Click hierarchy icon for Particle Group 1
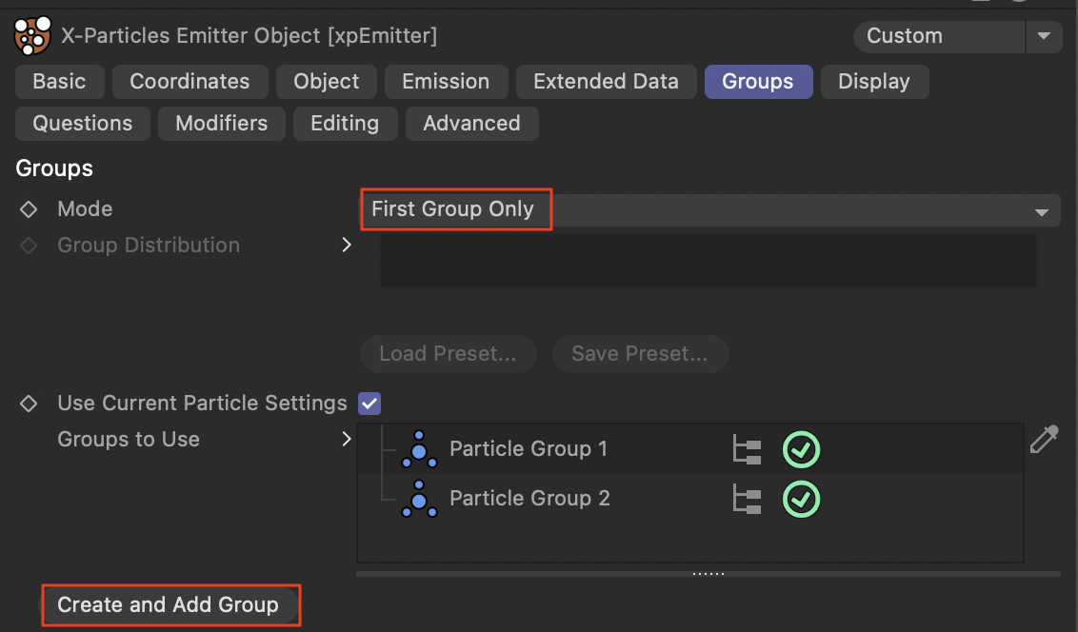The width and height of the screenshot is (1078, 632). coord(747,450)
